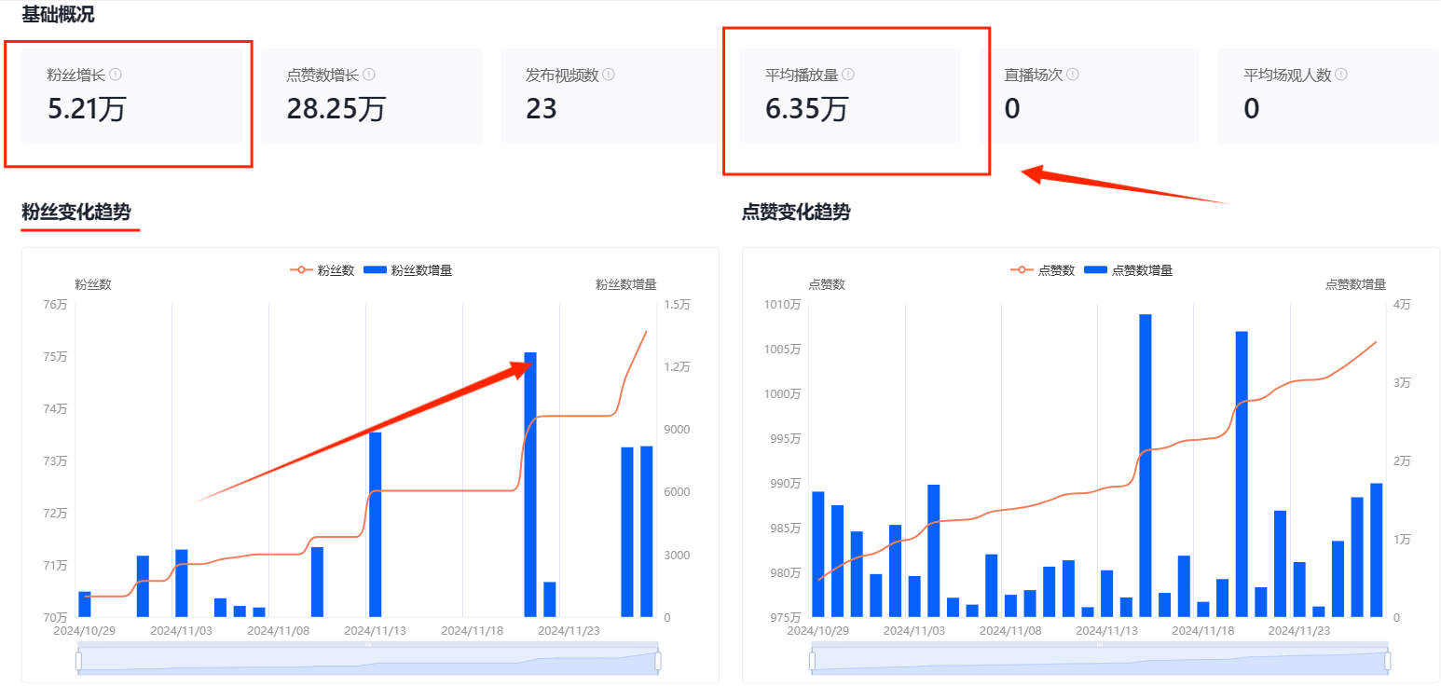Toggle the 点赞数 line series legend
1441x687 pixels.
[x=1043, y=270]
